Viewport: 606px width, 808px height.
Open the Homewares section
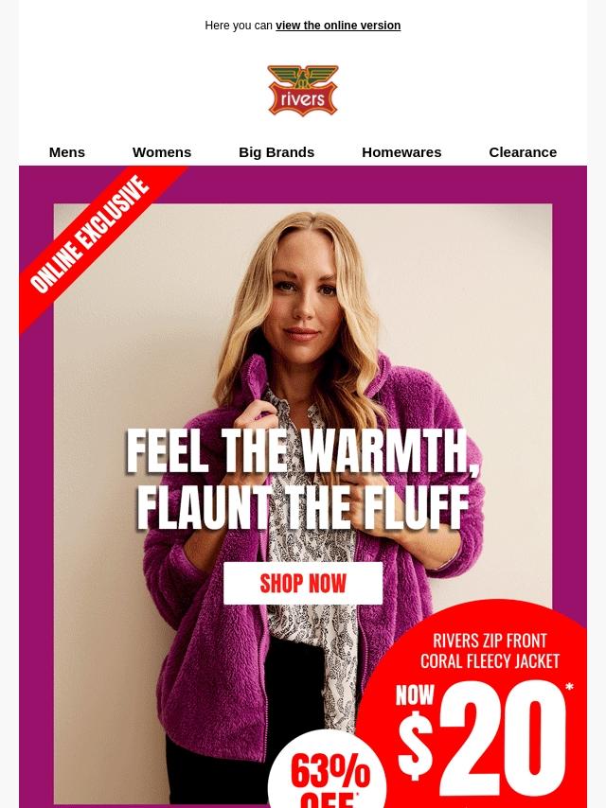point(401,152)
